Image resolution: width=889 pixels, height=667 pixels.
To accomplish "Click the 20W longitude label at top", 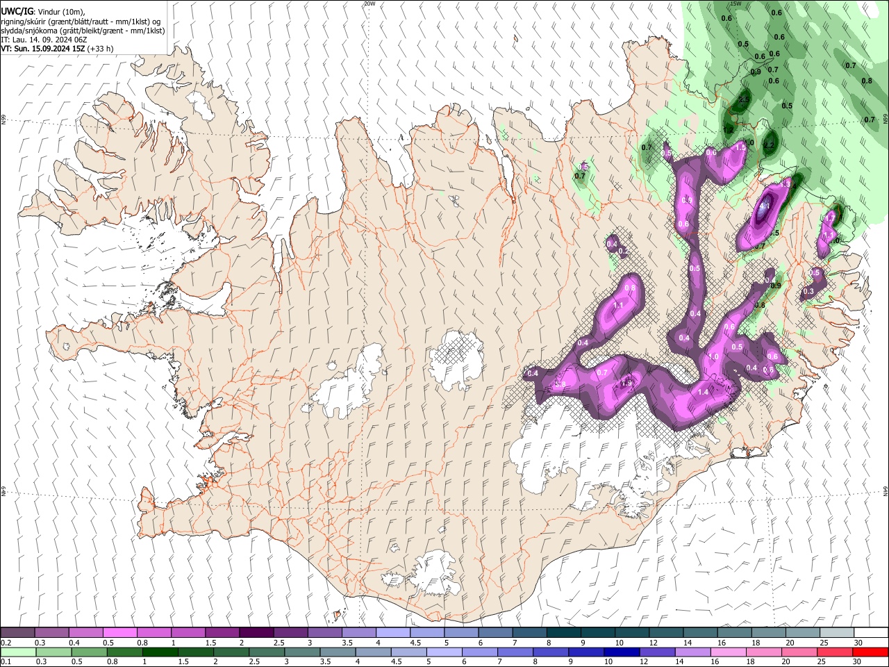I will tap(369, 3).
